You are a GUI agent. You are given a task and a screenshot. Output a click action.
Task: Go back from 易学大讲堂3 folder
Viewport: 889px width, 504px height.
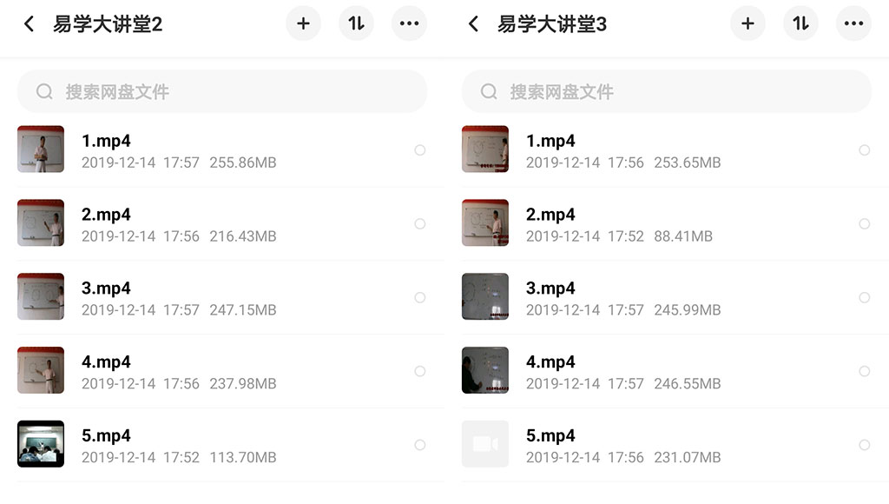[x=473, y=23]
